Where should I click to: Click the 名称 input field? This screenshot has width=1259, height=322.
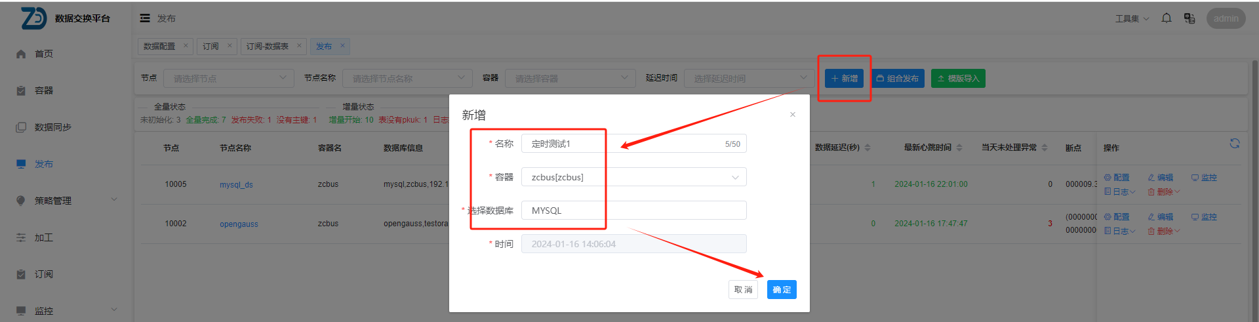click(x=623, y=144)
